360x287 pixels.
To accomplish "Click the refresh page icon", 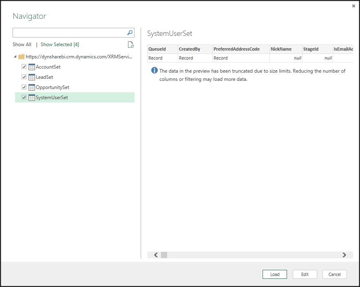I will pyautogui.click(x=130, y=44).
